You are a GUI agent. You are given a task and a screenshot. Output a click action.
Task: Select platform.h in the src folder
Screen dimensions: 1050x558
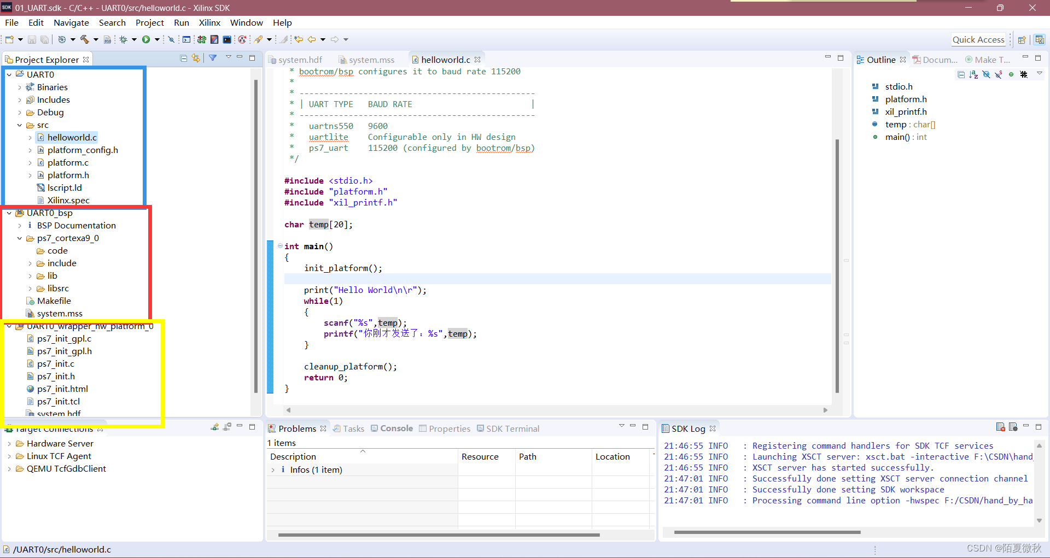69,175
